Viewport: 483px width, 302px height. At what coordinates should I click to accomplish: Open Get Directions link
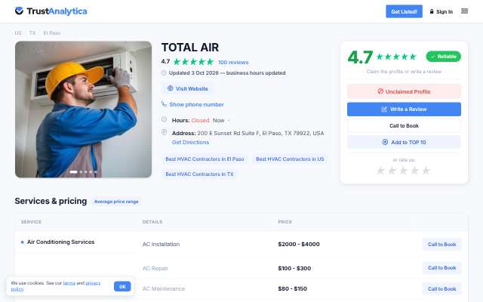(190, 143)
